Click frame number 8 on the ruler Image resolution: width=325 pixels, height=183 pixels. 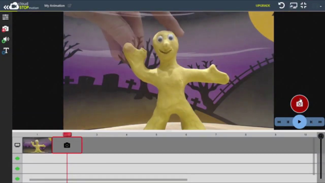(x=246, y=135)
